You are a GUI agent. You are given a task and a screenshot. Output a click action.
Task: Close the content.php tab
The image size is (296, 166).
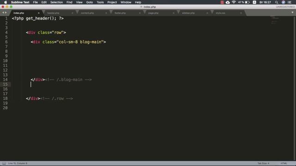[x=106, y=13]
